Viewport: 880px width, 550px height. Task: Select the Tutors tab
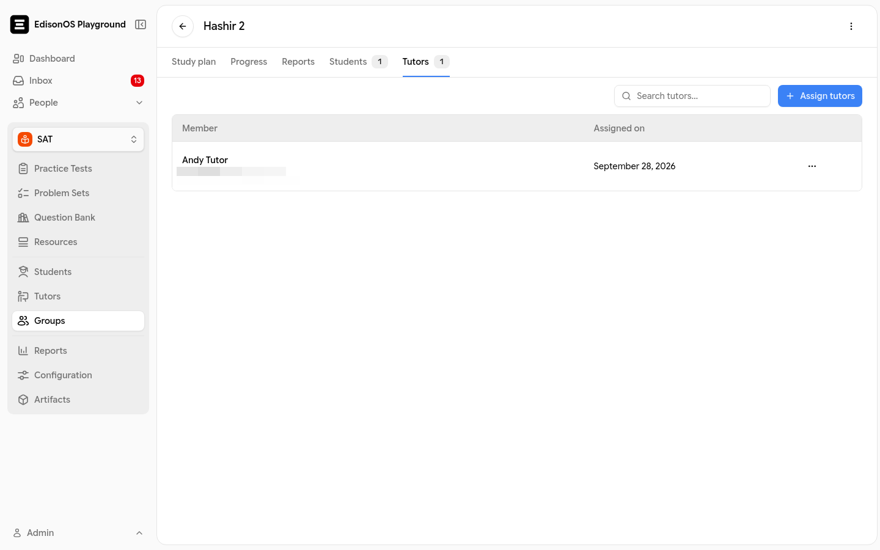[x=426, y=62]
